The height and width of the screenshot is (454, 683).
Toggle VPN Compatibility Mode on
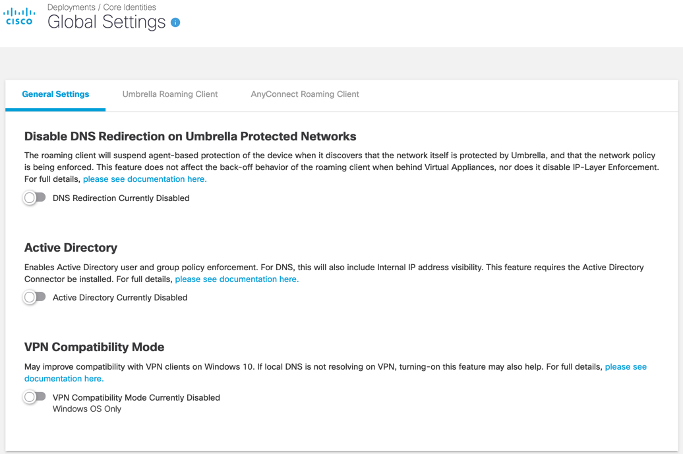(x=34, y=397)
